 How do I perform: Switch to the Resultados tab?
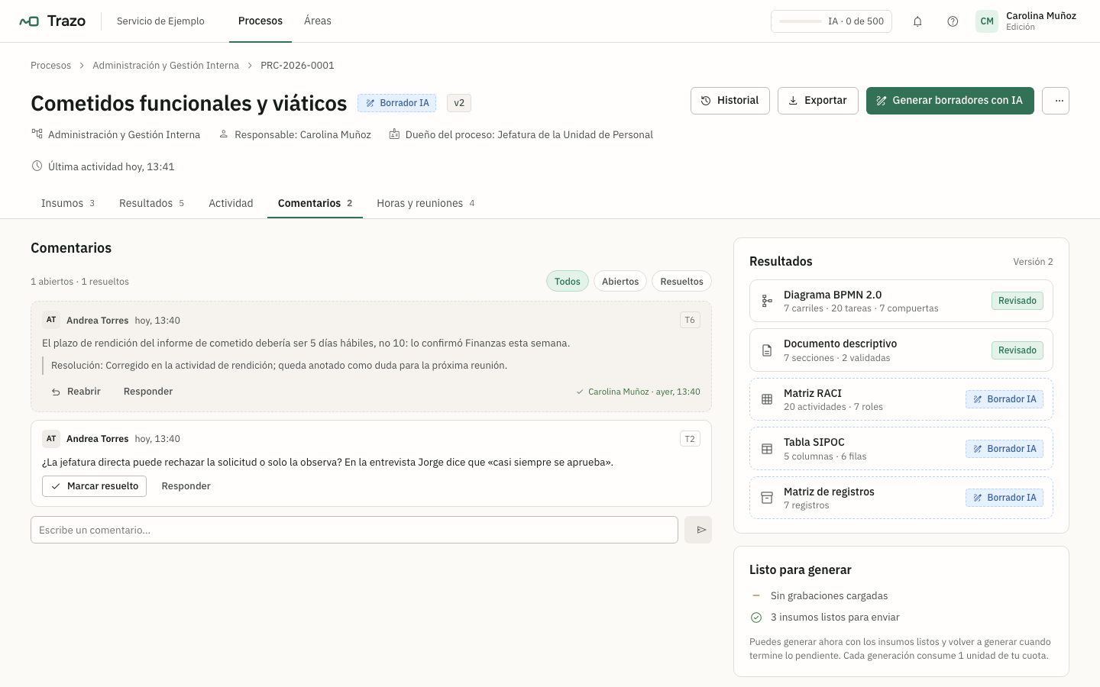coord(151,203)
